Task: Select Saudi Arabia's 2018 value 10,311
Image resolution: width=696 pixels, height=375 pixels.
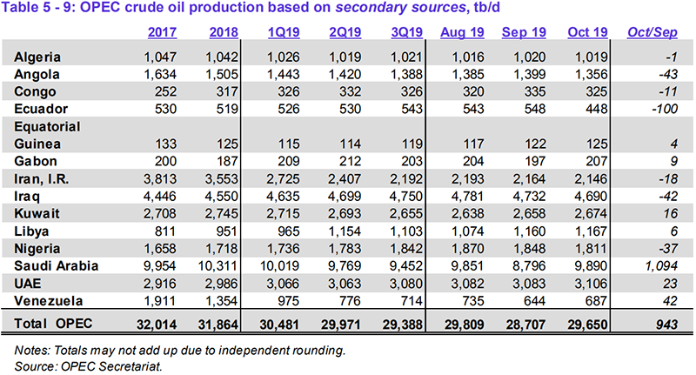Action: pyautogui.click(x=218, y=266)
